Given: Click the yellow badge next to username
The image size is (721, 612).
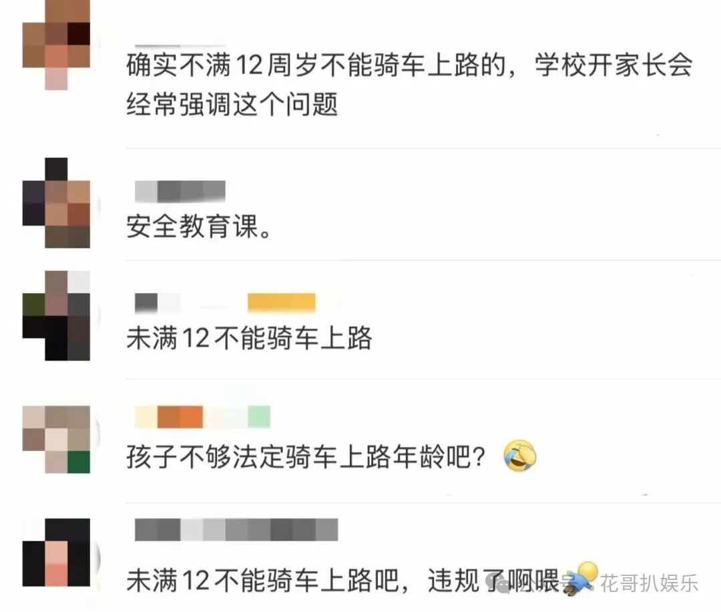Looking at the screenshot, I should [282, 303].
